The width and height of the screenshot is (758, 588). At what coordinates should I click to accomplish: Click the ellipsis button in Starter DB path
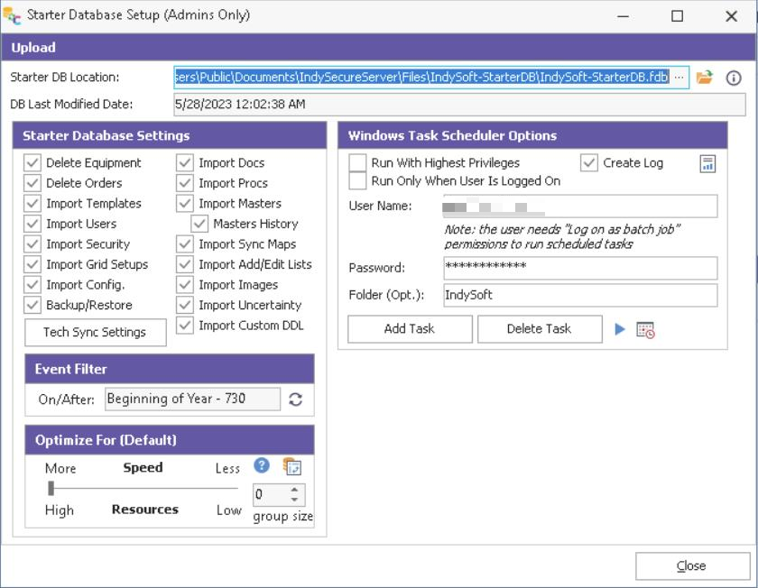pyautogui.click(x=679, y=78)
